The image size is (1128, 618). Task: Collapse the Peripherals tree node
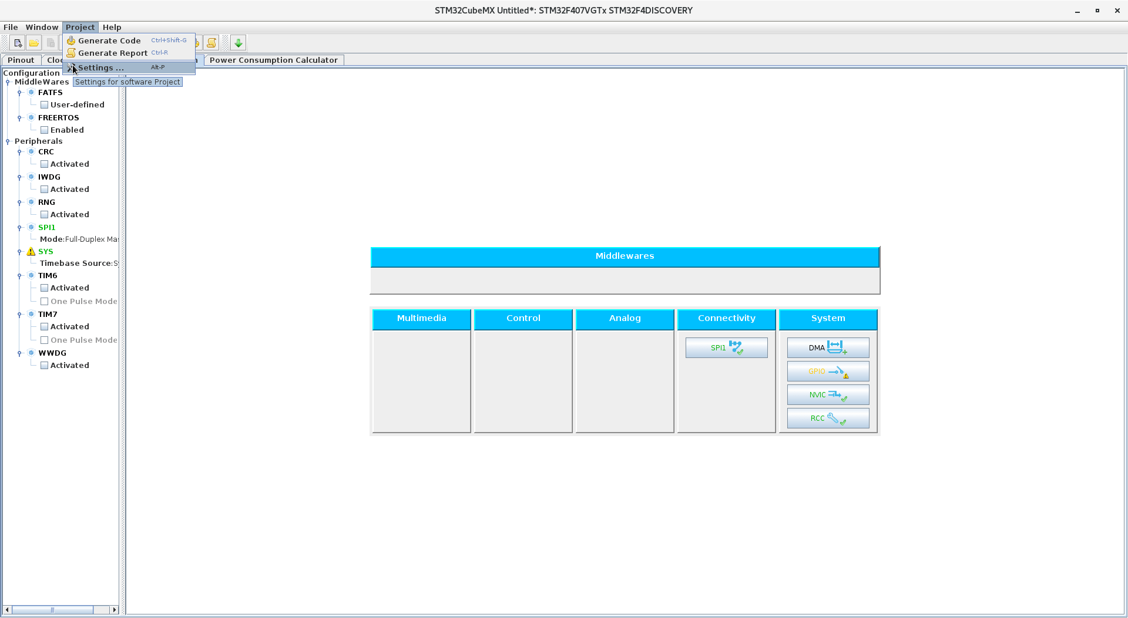pos(8,141)
